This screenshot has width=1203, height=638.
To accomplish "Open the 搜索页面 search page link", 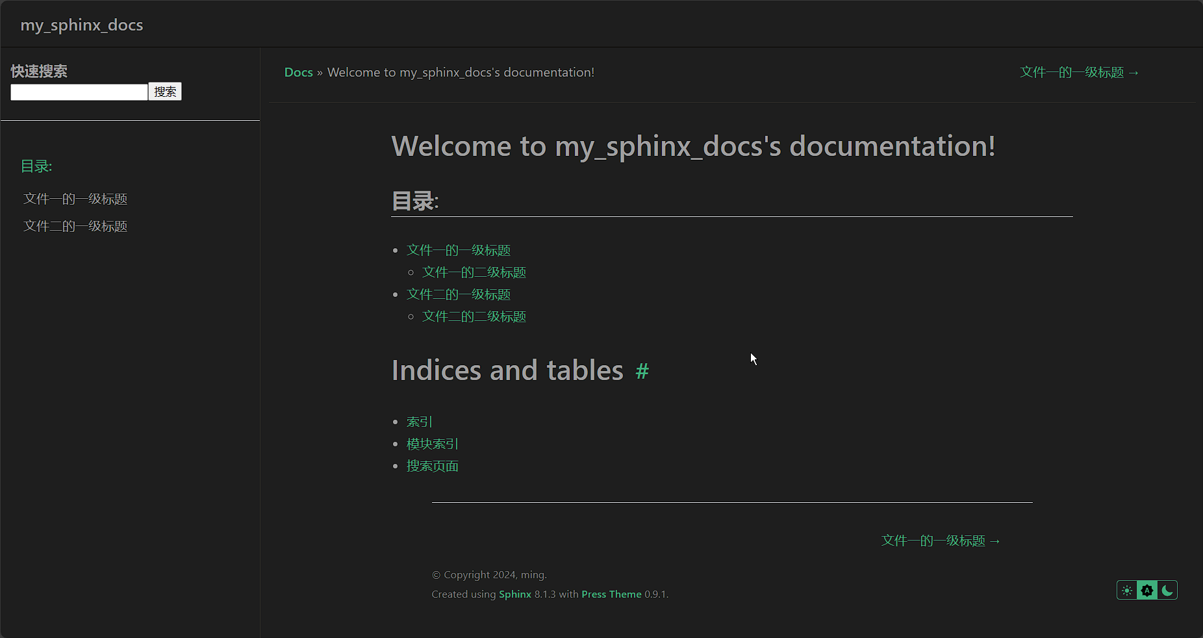I will [x=433, y=466].
